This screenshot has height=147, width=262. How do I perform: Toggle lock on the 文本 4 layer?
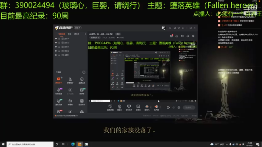59,39
